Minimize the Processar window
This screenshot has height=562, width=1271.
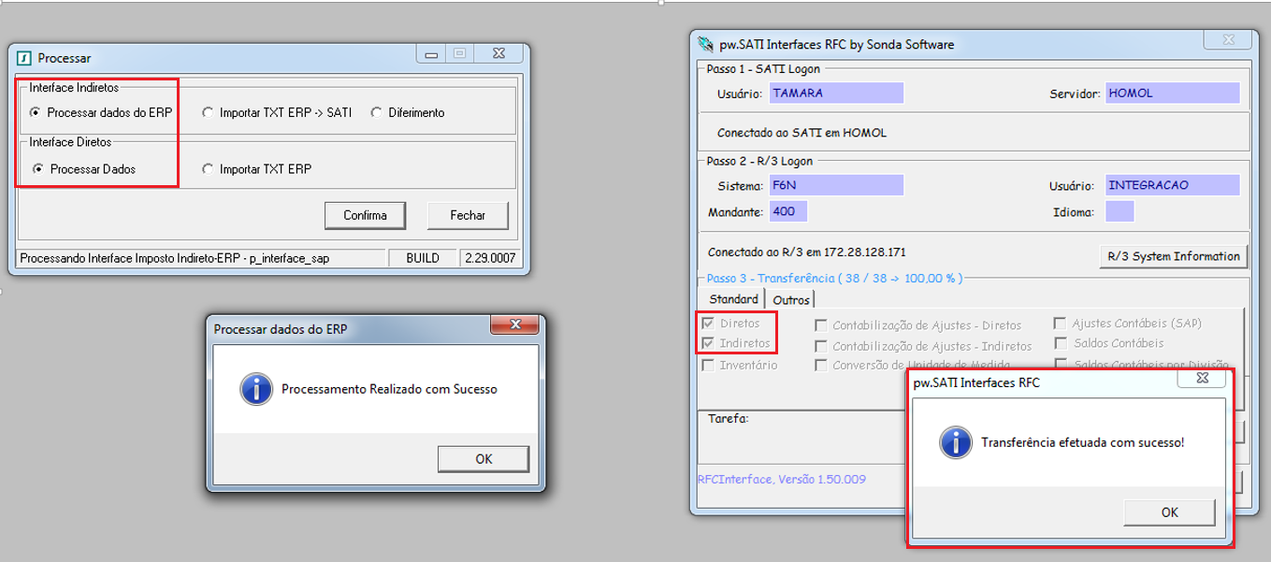tap(432, 54)
